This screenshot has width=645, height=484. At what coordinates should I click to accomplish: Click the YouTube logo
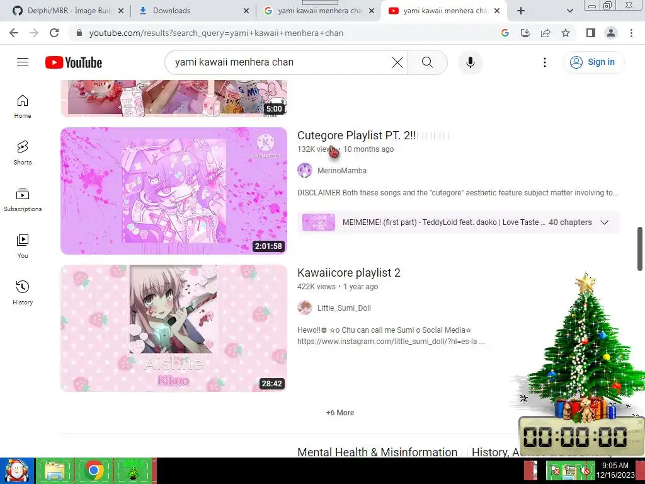click(74, 62)
